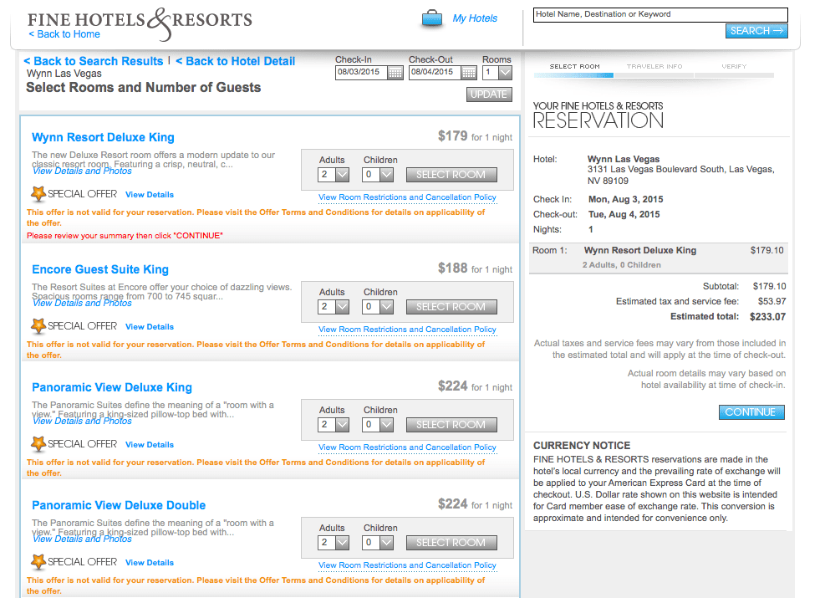This screenshot has height=598, width=825.
Task: Switch to the Select Room step tab
Action: (574, 67)
